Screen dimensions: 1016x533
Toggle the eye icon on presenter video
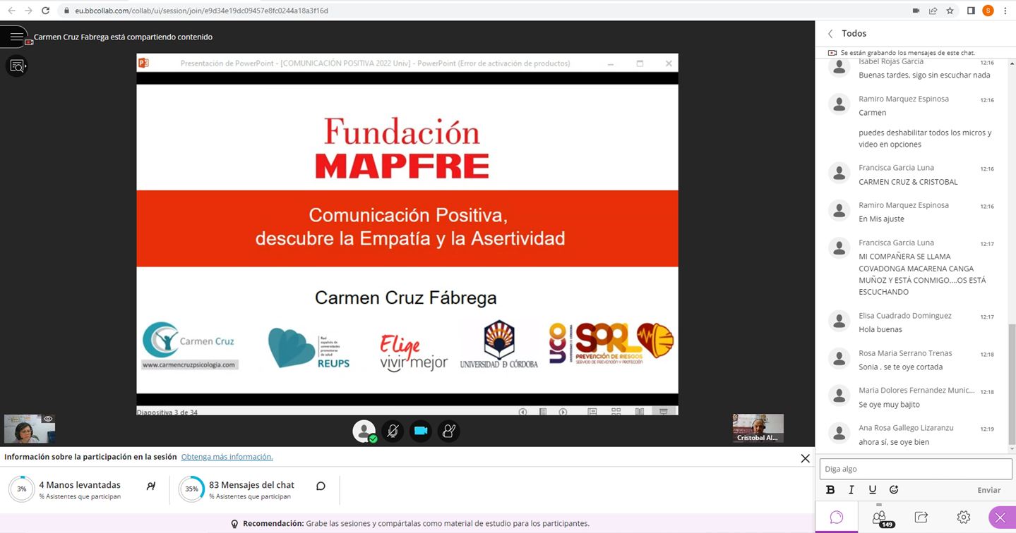coord(48,419)
